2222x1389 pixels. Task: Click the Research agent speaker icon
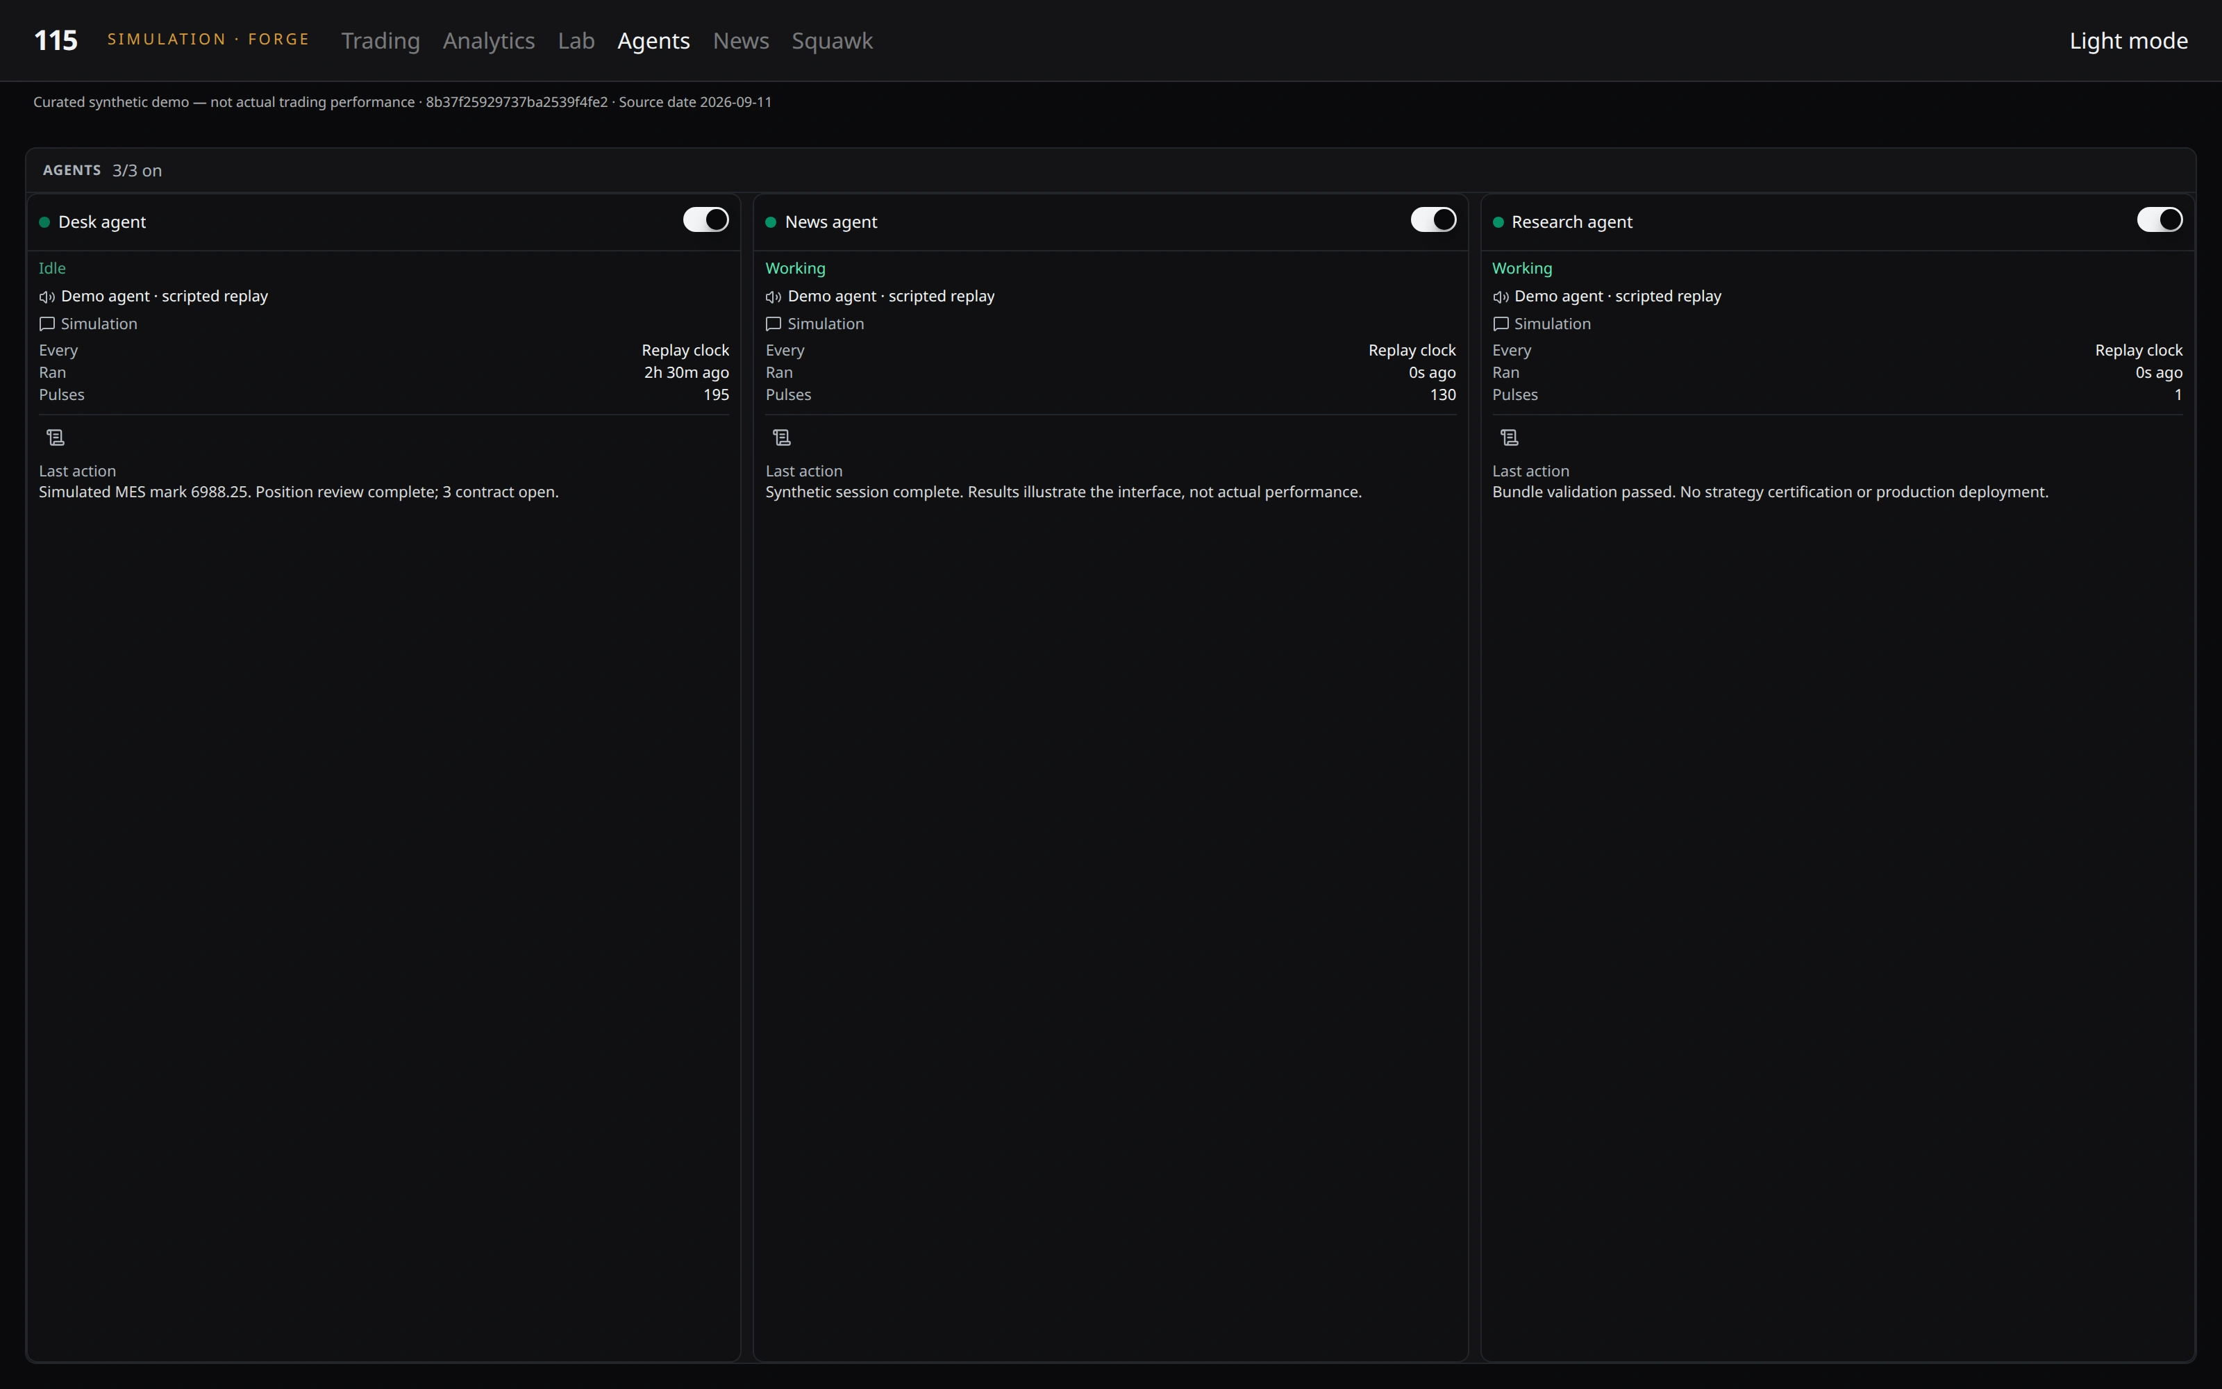pos(1501,297)
